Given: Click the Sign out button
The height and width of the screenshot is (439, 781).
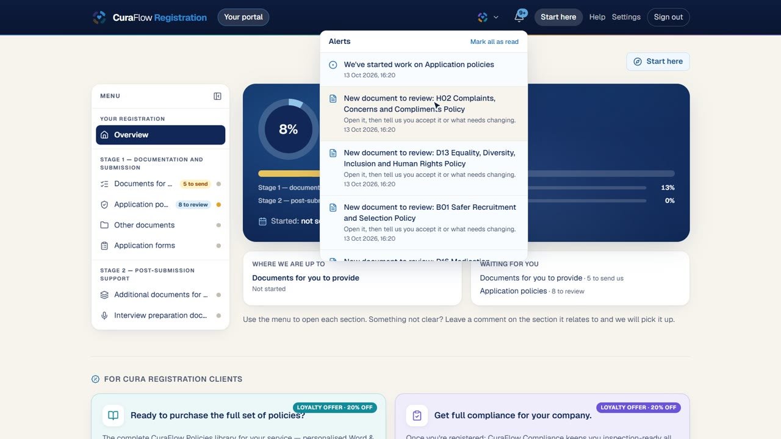Looking at the screenshot, I should 668,17.
